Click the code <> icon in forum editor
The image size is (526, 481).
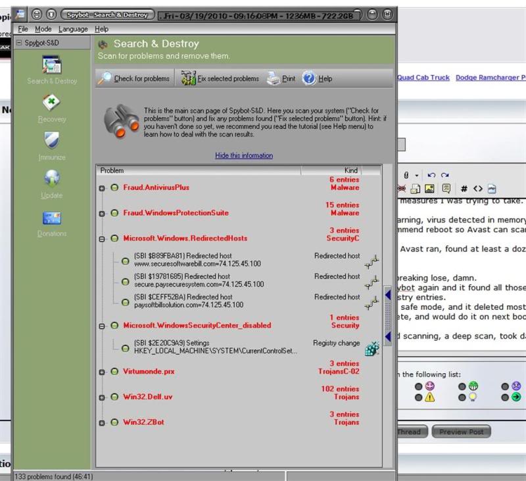pyautogui.click(x=478, y=189)
